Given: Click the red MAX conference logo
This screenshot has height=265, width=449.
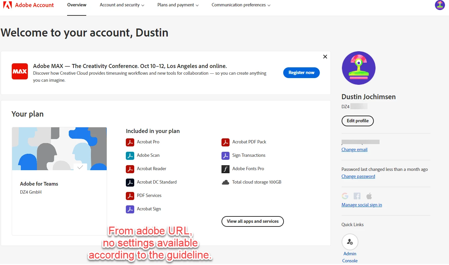Looking at the screenshot, I should point(20,71).
